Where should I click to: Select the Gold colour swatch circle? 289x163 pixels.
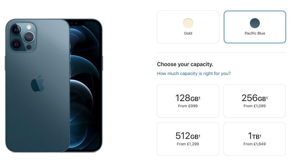pos(188,23)
